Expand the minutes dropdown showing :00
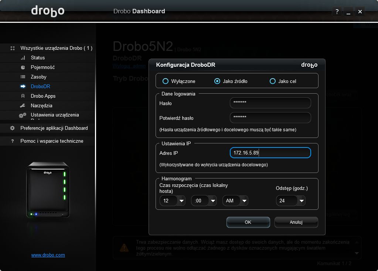This screenshot has height=271, width=378. click(x=204, y=201)
